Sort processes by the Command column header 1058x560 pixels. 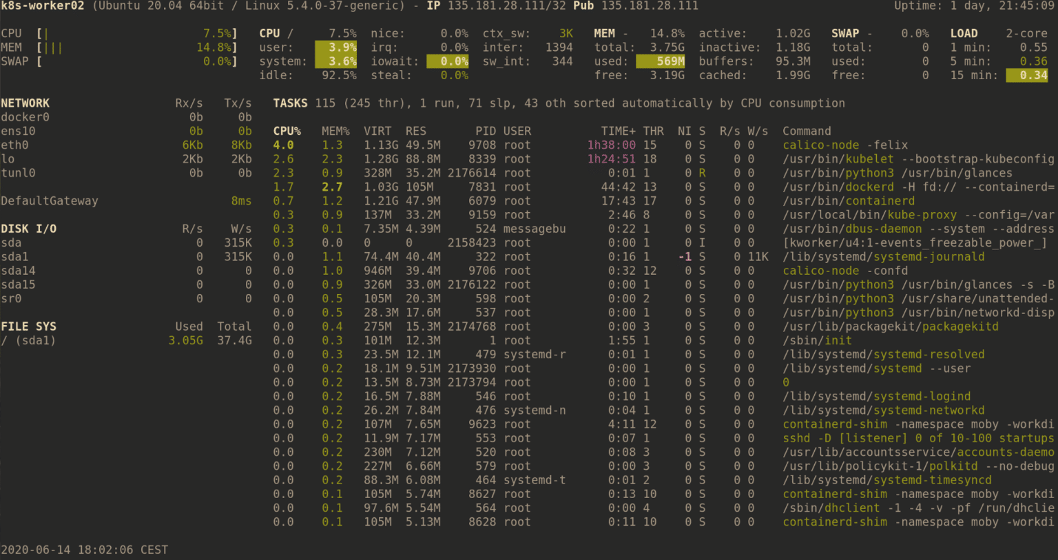point(806,130)
